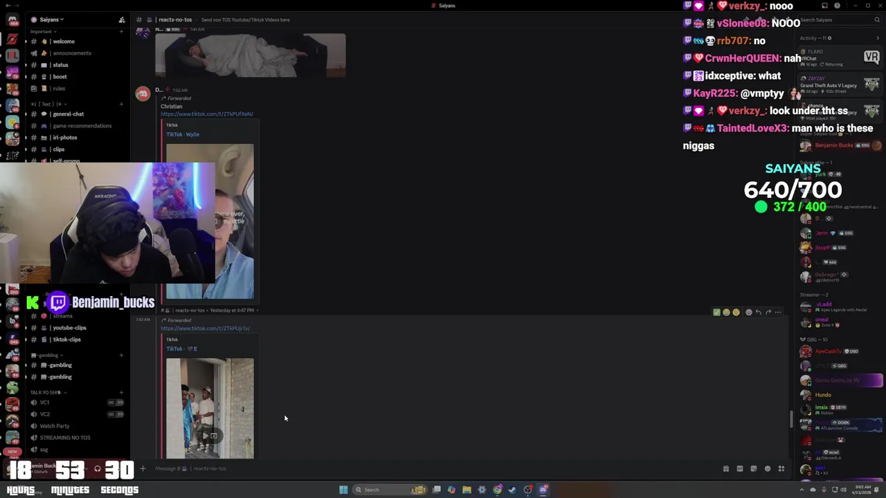The height and width of the screenshot is (498, 886).
Task: Open the announcements channel
Action: point(75,53)
